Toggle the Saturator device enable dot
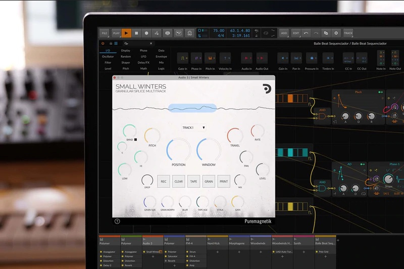This screenshot has width=404, height=269. click(166, 256)
